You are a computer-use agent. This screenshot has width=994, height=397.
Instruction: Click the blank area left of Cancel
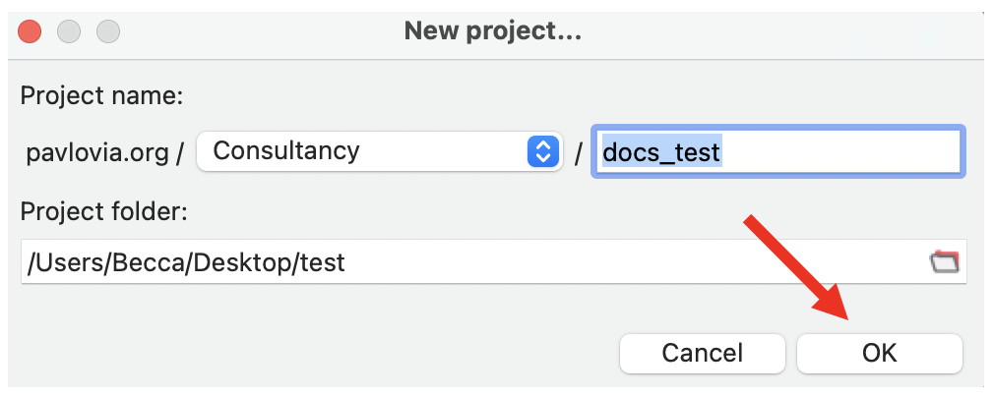click(315, 353)
